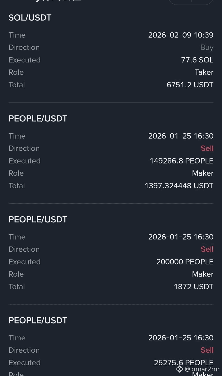
Task: Open the PEOPLE/USDT heading above 149286.8 PEOPLE trade
Action: [38, 118]
